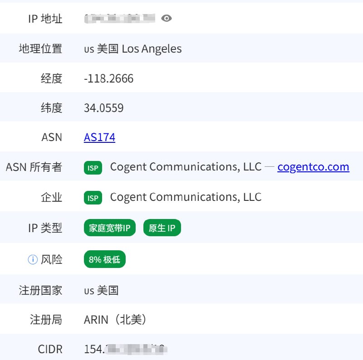Click the 风险 label text
Image resolution: width=363 pixels, height=360 pixels.
(51, 259)
